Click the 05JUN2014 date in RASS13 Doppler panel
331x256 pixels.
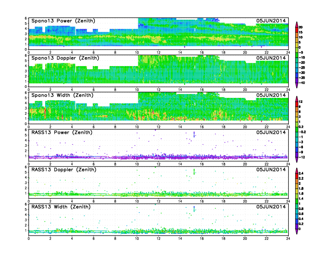point(271,169)
